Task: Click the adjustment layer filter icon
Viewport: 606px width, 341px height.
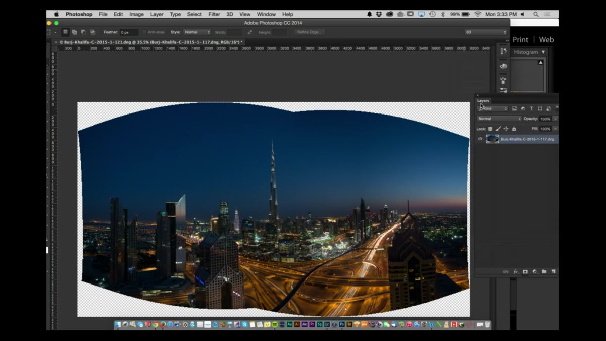Action: [x=523, y=108]
